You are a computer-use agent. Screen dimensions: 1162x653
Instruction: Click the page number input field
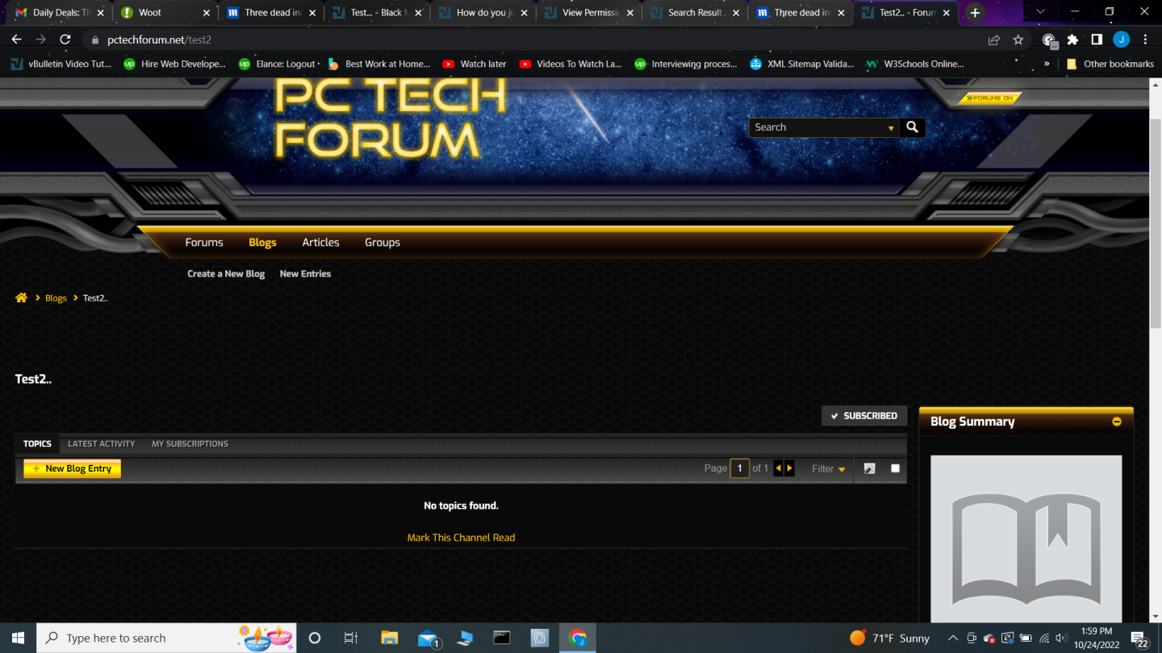point(739,468)
